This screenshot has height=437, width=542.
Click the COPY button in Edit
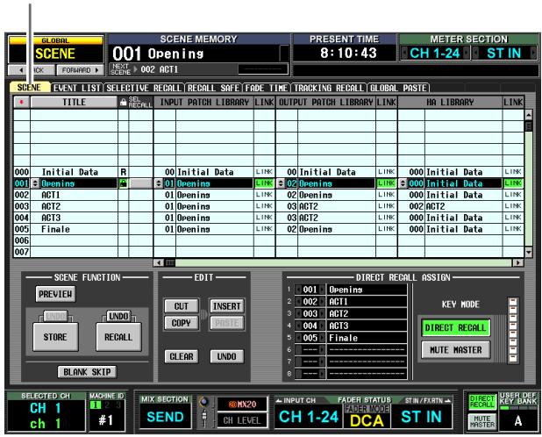click(182, 323)
